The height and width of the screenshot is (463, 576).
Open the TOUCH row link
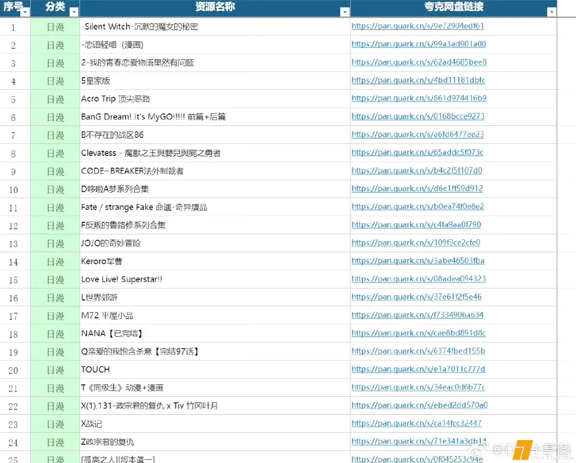(418, 369)
